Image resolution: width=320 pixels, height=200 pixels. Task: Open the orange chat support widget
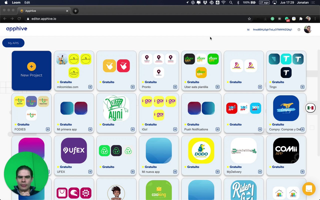pos(309,189)
